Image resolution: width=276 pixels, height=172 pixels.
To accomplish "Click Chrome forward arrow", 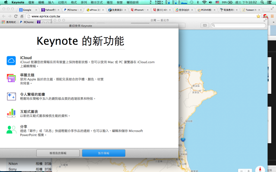I will pyautogui.click(x=9, y=16).
